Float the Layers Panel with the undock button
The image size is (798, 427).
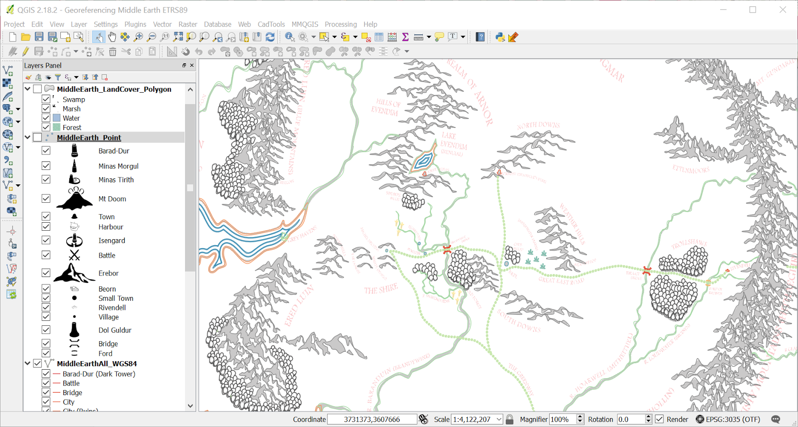[184, 65]
